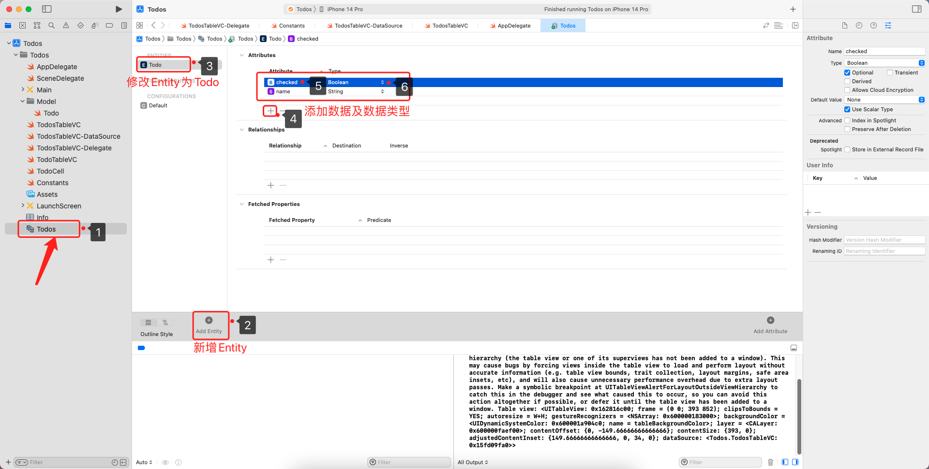This screenshot has width=929, height=469.
Task: Go forward in editor history
Action: point(163,26)
